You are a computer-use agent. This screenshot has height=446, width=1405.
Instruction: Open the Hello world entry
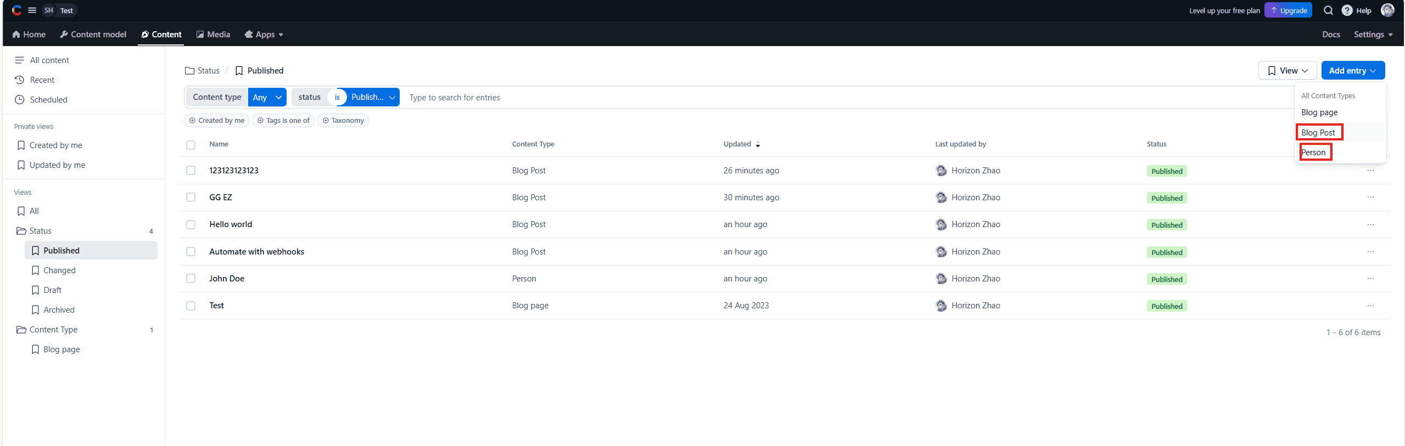tap(231, 224)
